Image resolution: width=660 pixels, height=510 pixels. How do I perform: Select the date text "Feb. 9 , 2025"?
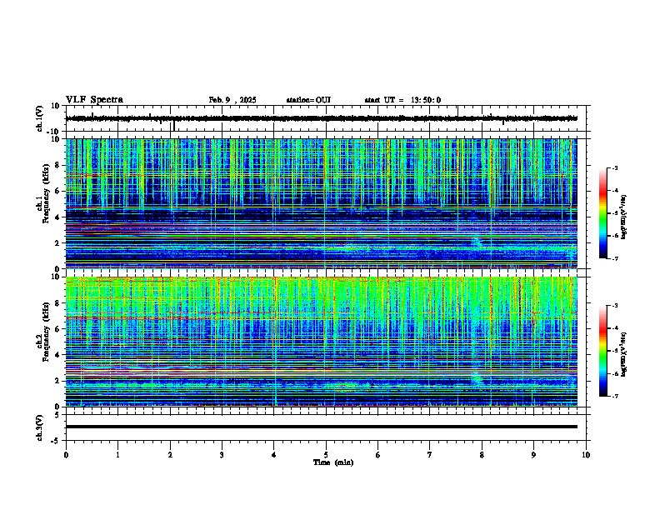click(232, 100)
